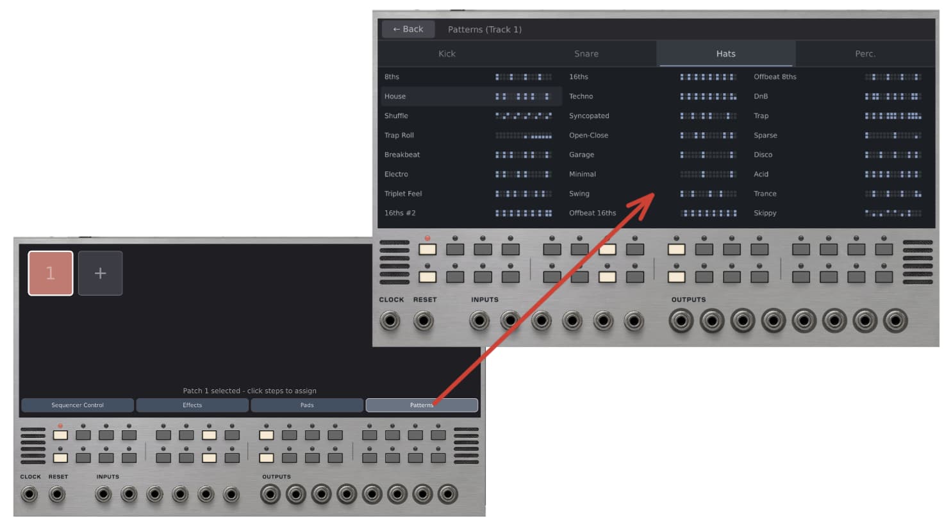Toggle the first lit step in lower sequencer
Viewport: 944px width, 522px height.
(60, 435)
